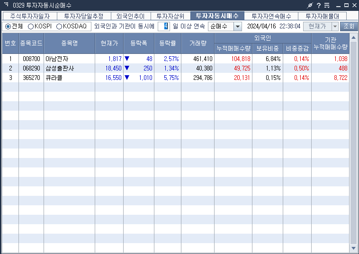Sort by the 종목명 column header
Viewport: 359px width, 254px height.
69,44
